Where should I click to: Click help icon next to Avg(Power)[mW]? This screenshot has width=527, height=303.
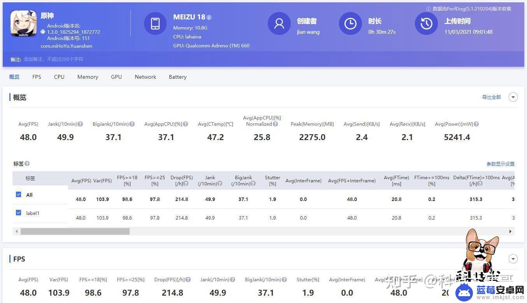pyautogui.click(x=476, y=124)
